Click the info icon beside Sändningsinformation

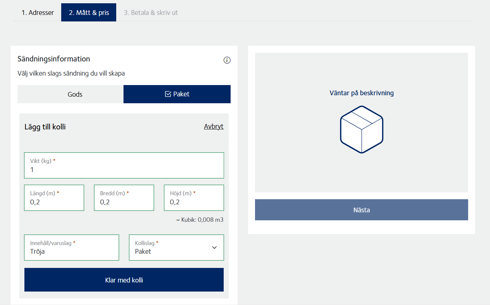[227, 60]
